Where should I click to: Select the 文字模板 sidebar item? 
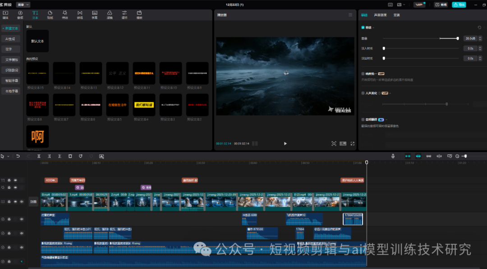click(x=10, y=60)
